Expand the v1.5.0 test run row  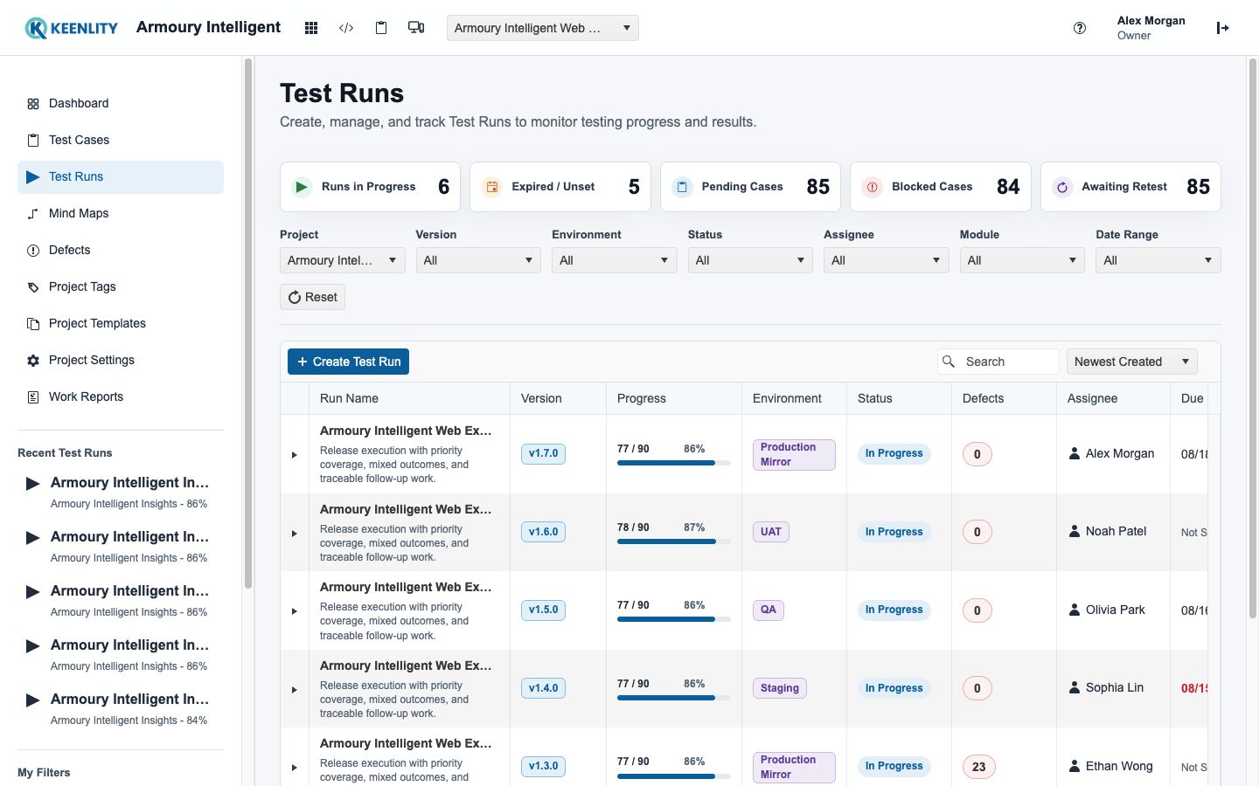coord(295,611)
